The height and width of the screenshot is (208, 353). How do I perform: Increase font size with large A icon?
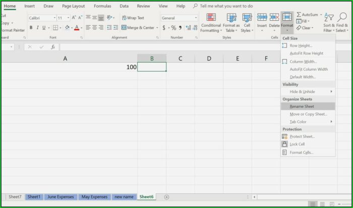tap(74, 18)
